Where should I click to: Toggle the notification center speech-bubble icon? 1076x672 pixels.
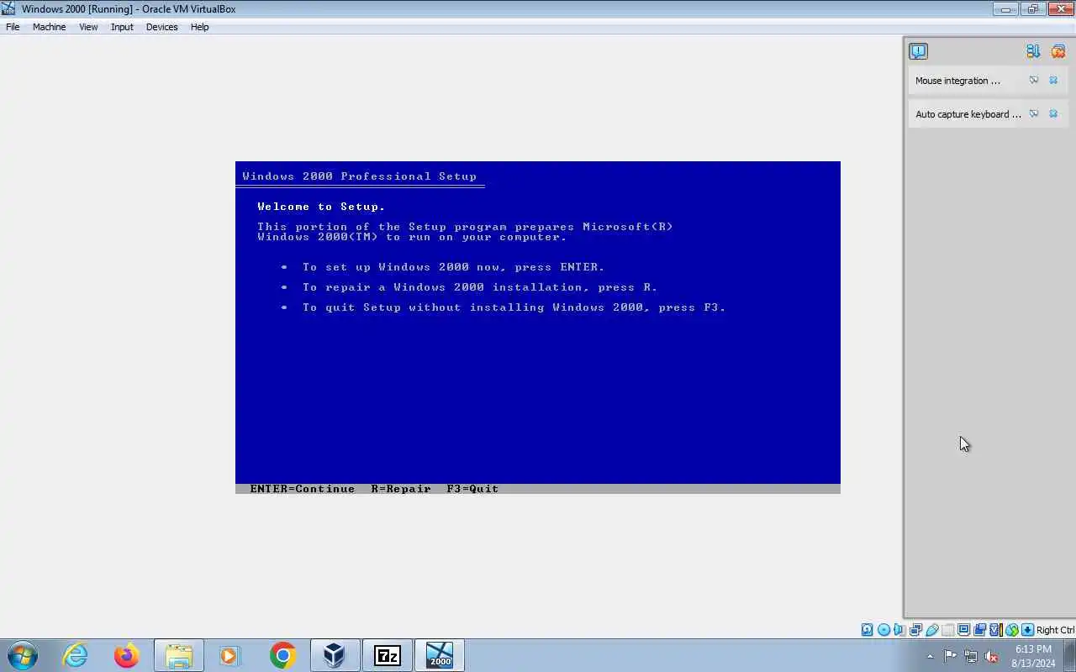tap(918, 51)
